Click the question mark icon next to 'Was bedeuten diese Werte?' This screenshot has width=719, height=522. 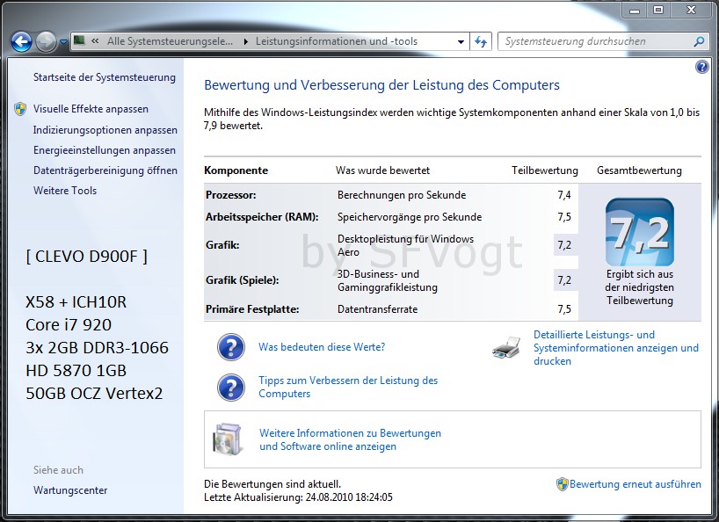231,347
